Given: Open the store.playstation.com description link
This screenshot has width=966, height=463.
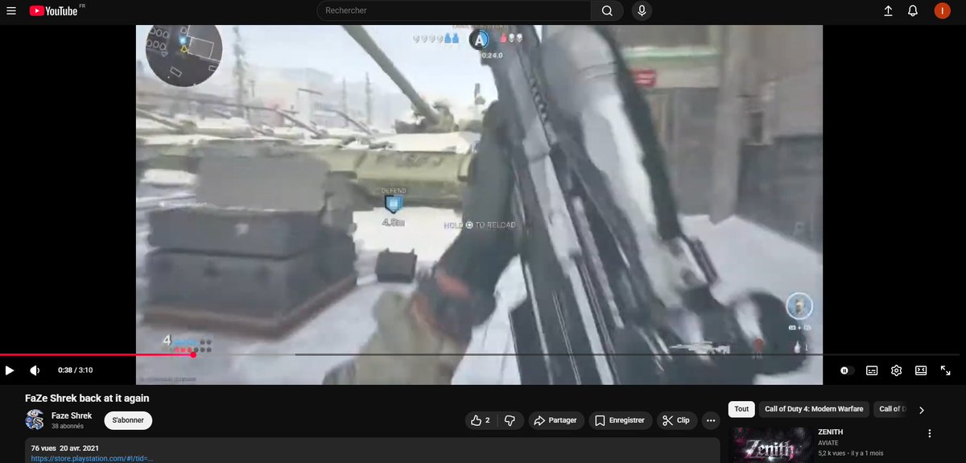Looking at the screenshot, I should [92, 458].
